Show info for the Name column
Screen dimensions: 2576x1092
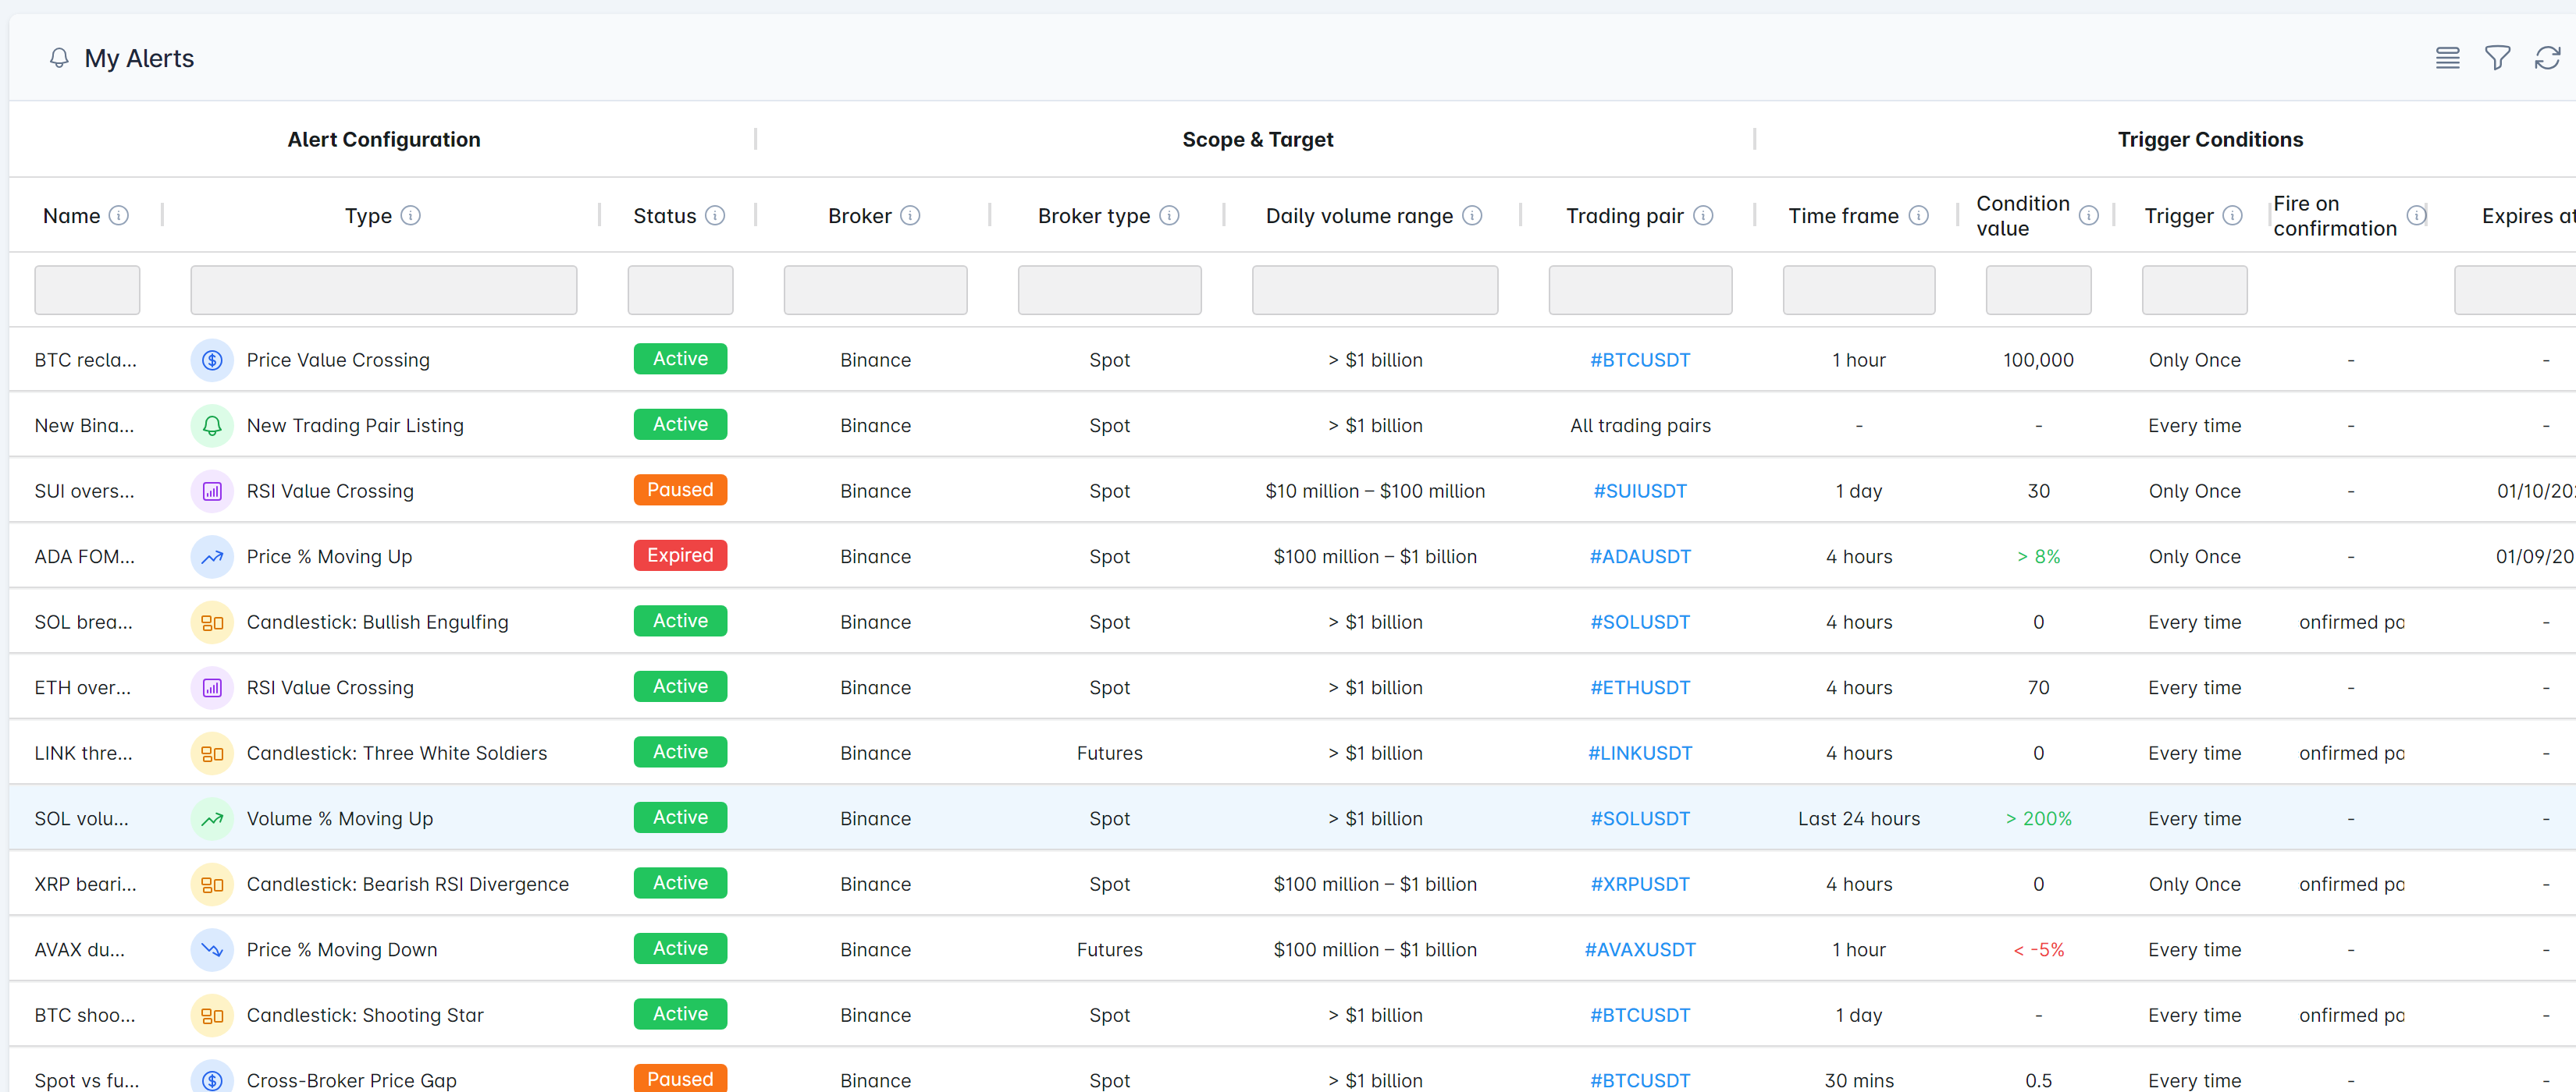coord(119,216)
